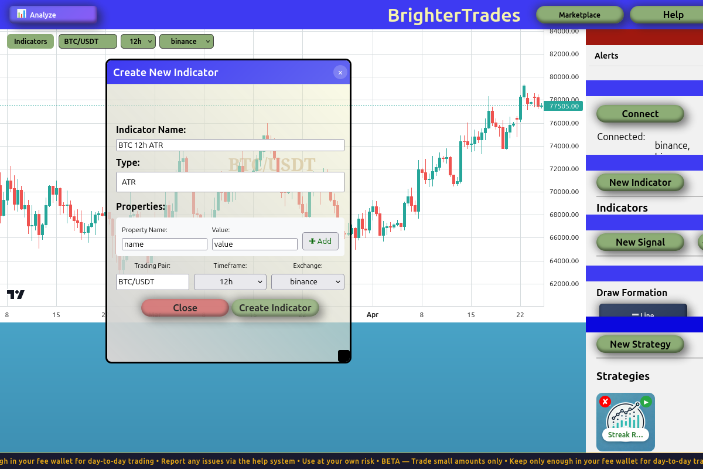Click the property Value input field
Screen dimensions: 703x469
click(x=255, y=244)
